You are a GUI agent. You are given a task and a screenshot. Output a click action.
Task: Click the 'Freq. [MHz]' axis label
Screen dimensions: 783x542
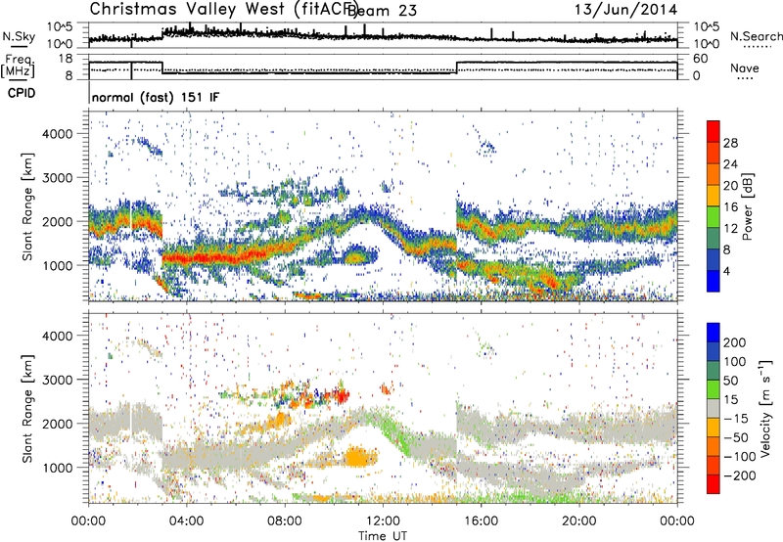coord(18,67)
